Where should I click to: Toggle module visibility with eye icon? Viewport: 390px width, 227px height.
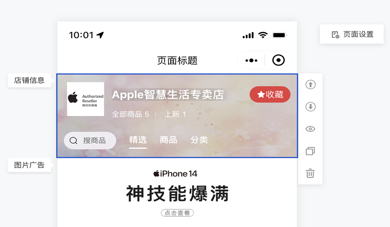[310, 129]
